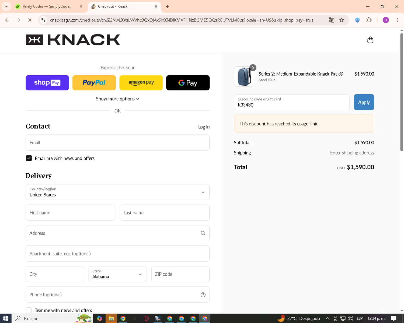Image resolution: width=404 pixels, height=323 pixels.
Task: Open File Explorer from the taskbar
Action: click(x=111, y=318)
